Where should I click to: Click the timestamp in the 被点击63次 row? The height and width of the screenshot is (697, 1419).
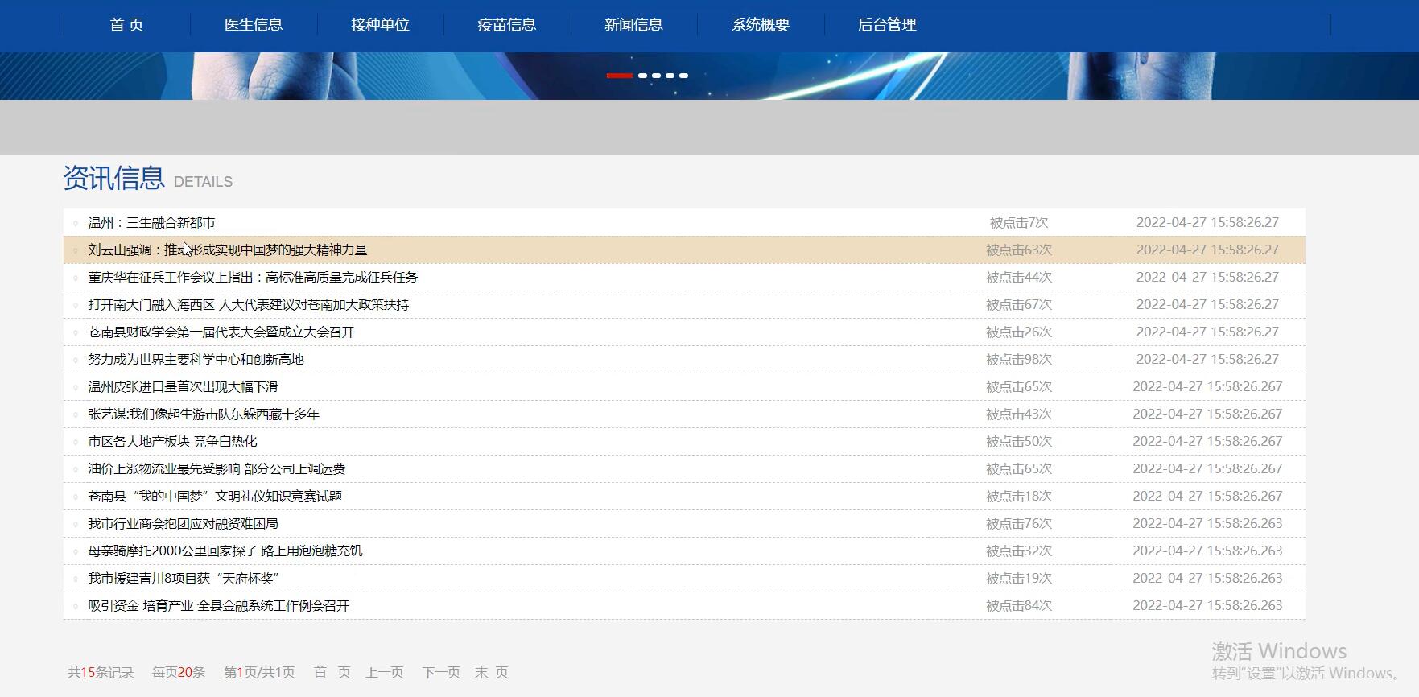1207,250
